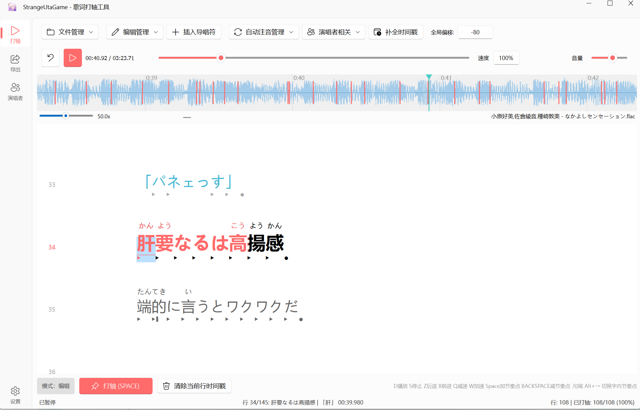Switch to the 打轴 sidebar tab
The image size is (640, 410).
[x=15, y=34]
